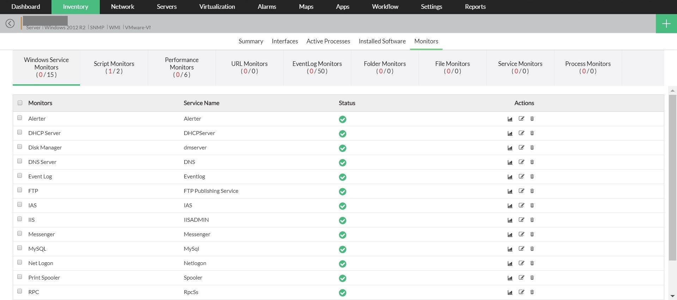This screenshot has height=300, width=677.
Task: Check the Event Log row checkbox
Action: pyautogui.click(x=20, y=176)
